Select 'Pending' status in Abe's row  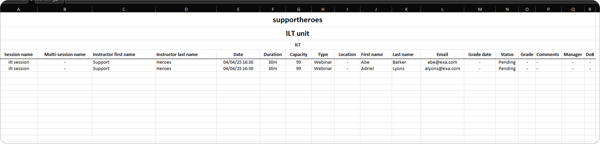[x=507, y=62]
